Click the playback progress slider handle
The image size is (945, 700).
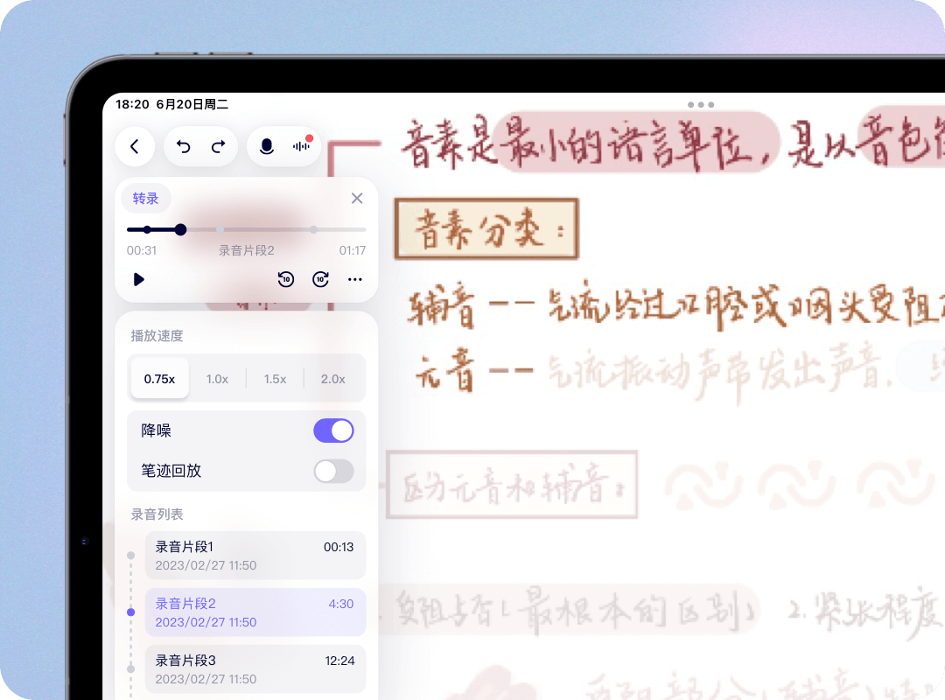[180, 229]
